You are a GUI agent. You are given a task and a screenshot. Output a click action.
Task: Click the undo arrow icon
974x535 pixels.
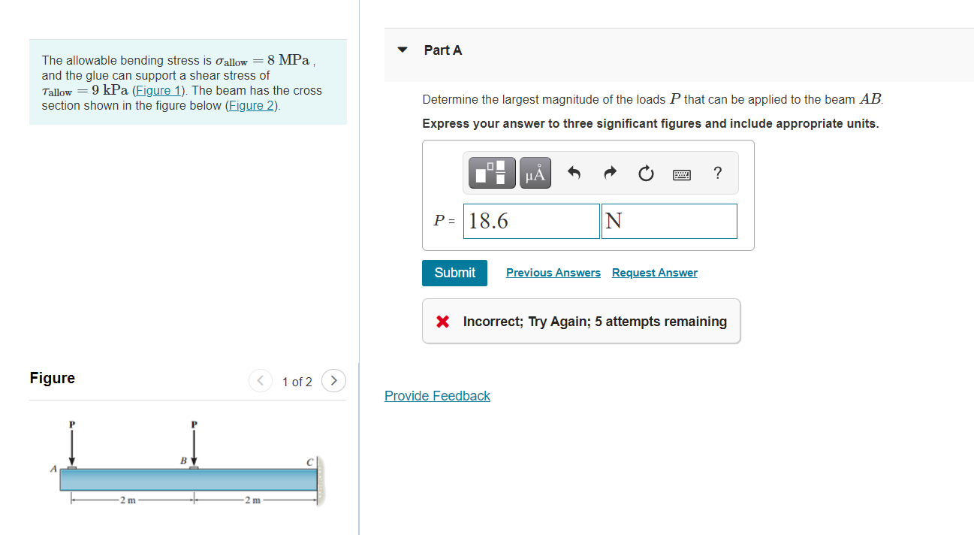click(574, 174)
